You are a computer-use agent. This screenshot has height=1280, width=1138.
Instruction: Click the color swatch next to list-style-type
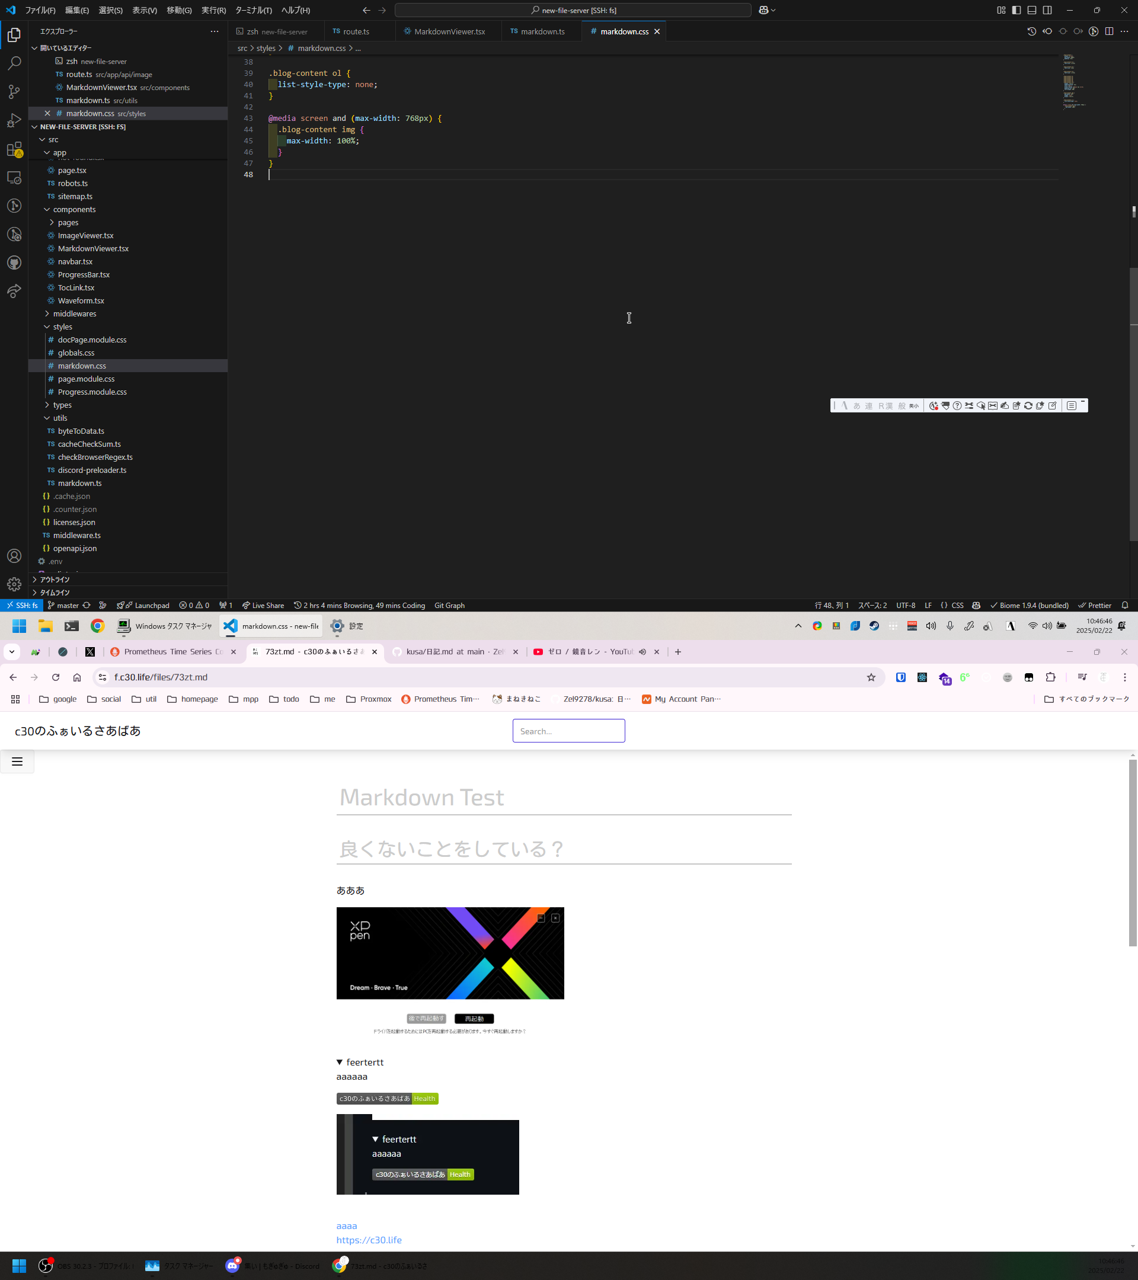[x=273, y=85]
